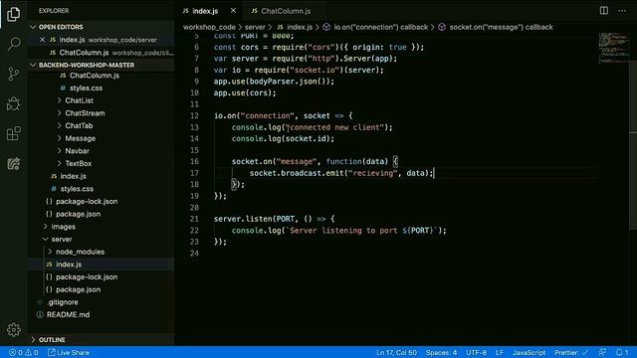Click server in the breadcrumb

255,27
